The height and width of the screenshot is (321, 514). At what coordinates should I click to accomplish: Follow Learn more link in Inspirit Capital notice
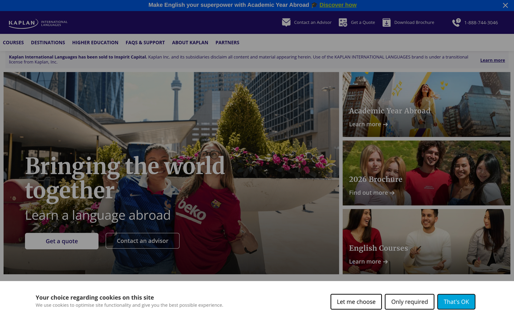(x=493, y=60)
